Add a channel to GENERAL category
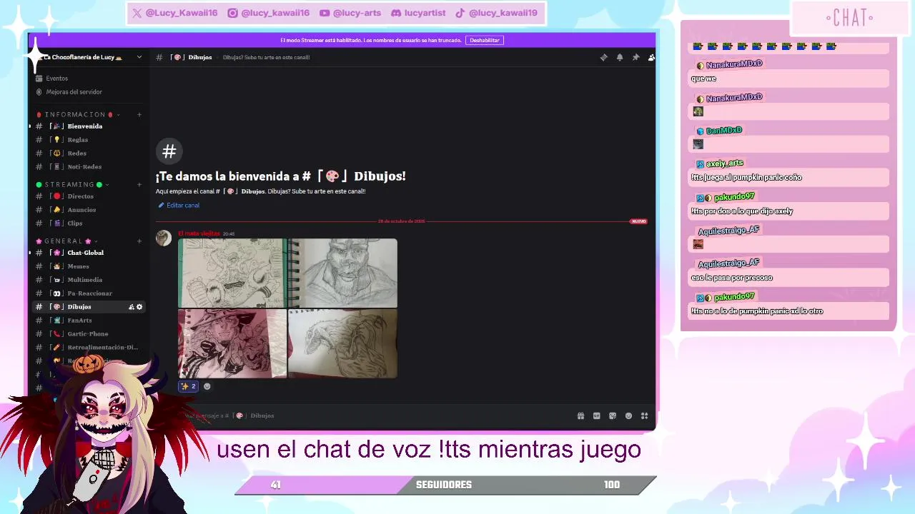 point(139,241)
